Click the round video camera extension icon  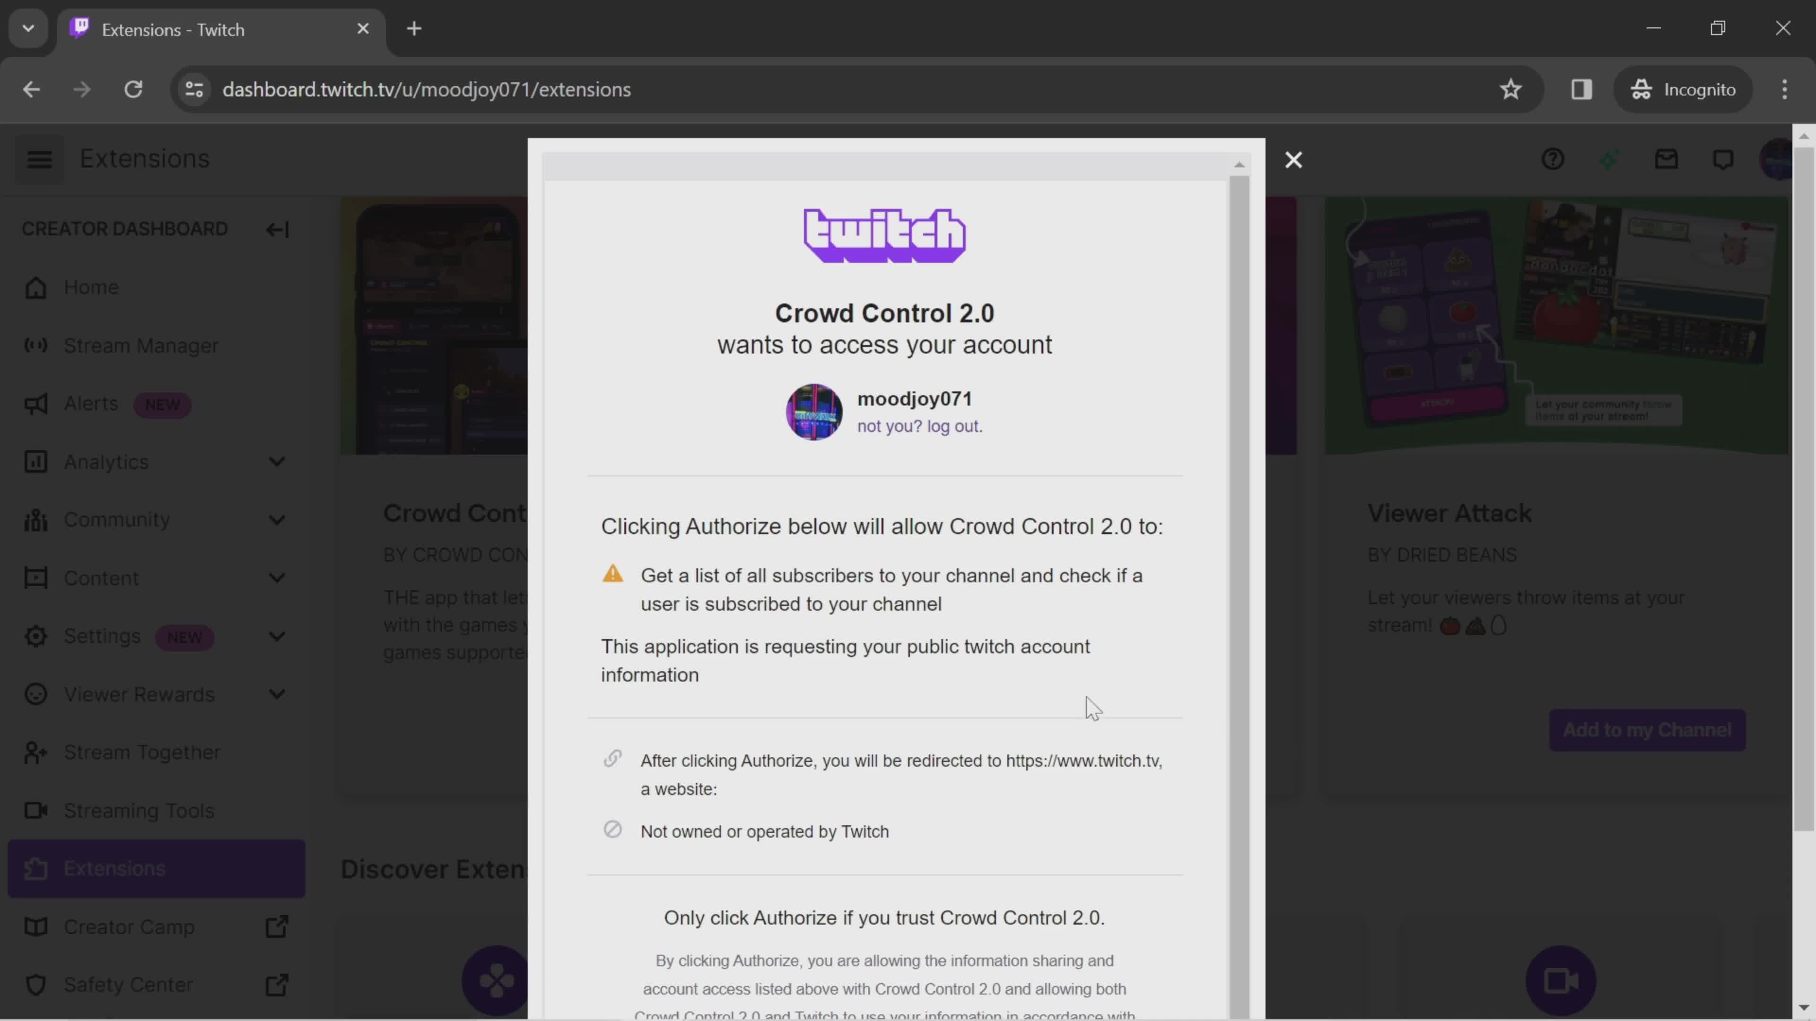(x=1561, y=981)
